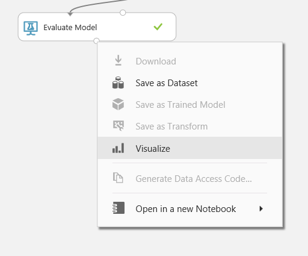308x256 pixels.
Task: Click the green checkmark on Evaluate Model
Action: coord(158,27)
